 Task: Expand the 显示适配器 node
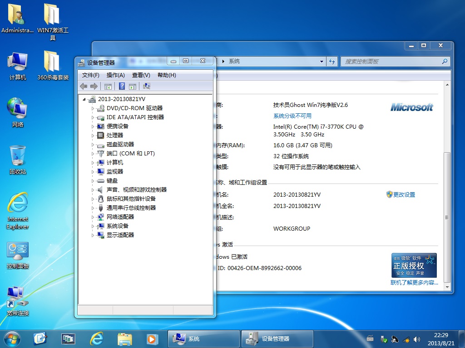93,236
